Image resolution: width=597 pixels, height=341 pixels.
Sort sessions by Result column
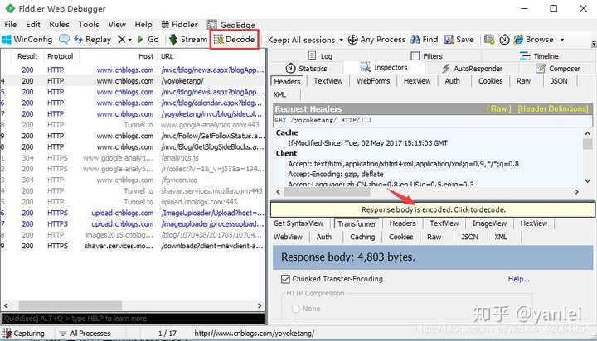pyautogui.click(x=27, y=56)
